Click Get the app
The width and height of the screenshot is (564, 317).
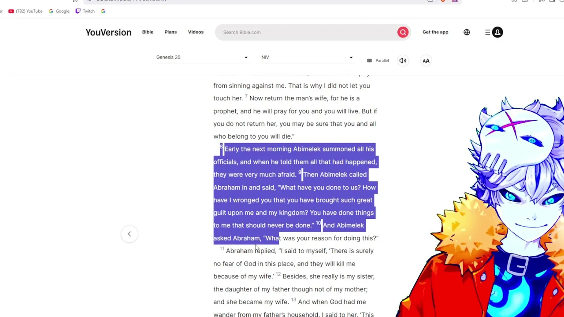tap(435, 32)
